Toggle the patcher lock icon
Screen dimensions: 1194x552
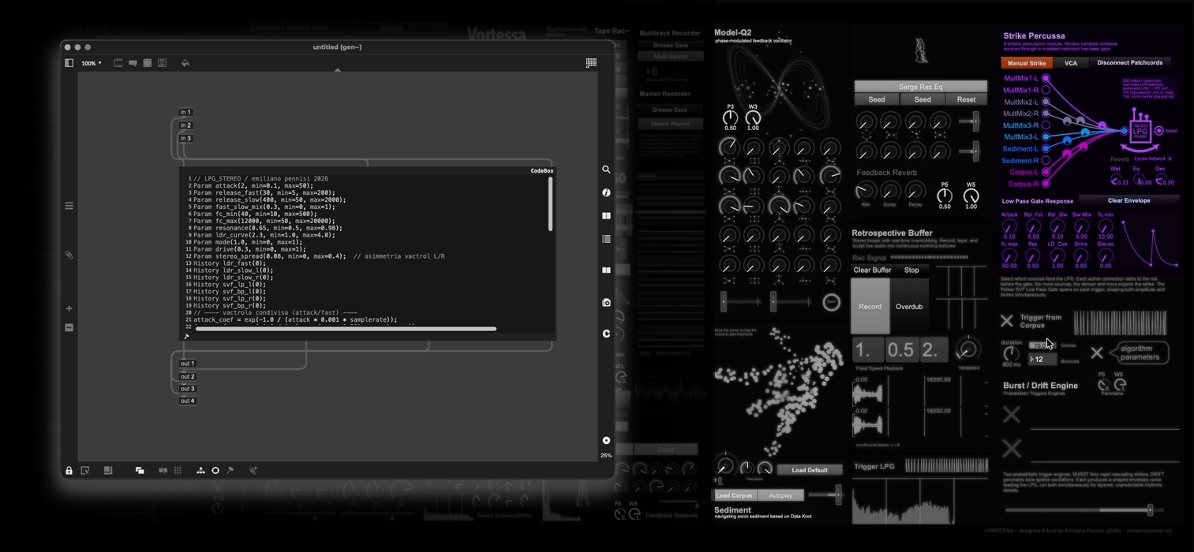(69, 471)
